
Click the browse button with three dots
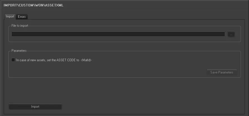[x=231, y=34]
